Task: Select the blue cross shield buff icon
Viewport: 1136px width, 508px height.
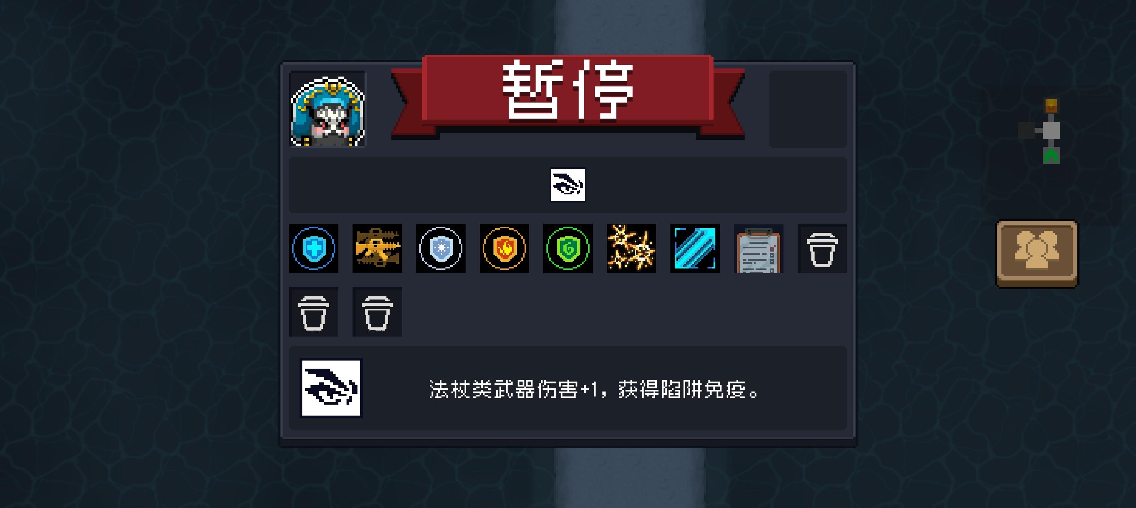Action: coord(314,248)
